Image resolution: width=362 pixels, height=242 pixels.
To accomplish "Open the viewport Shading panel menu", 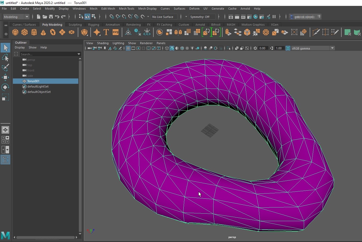I will point(103,43).
